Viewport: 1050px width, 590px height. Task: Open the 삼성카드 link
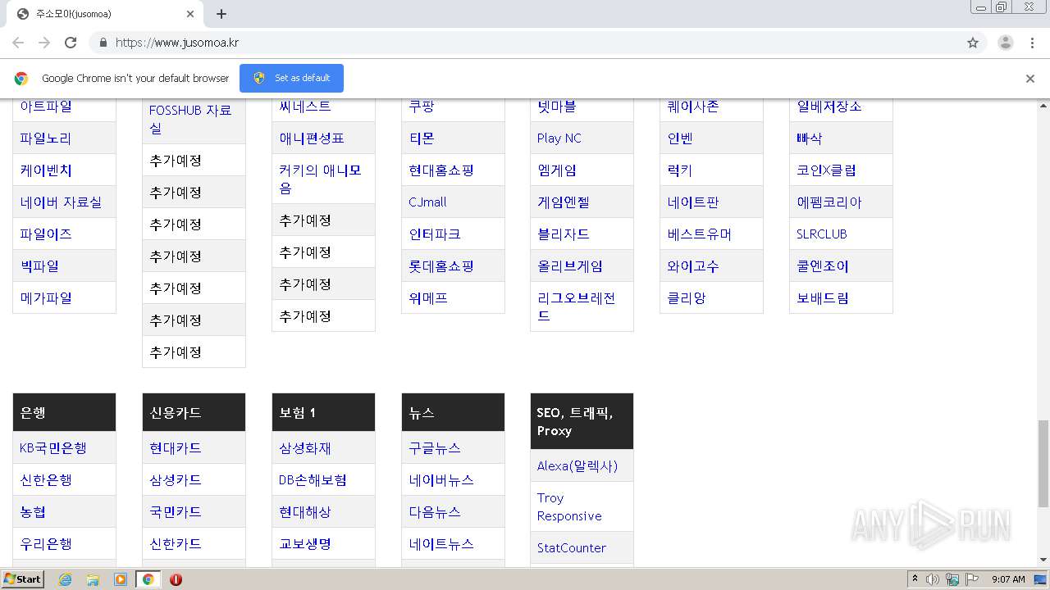[176, 480]
